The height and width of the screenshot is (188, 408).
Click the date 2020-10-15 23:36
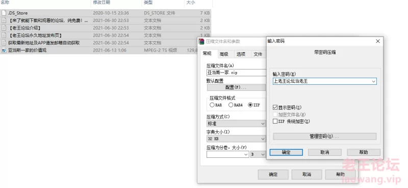[111, 13]
